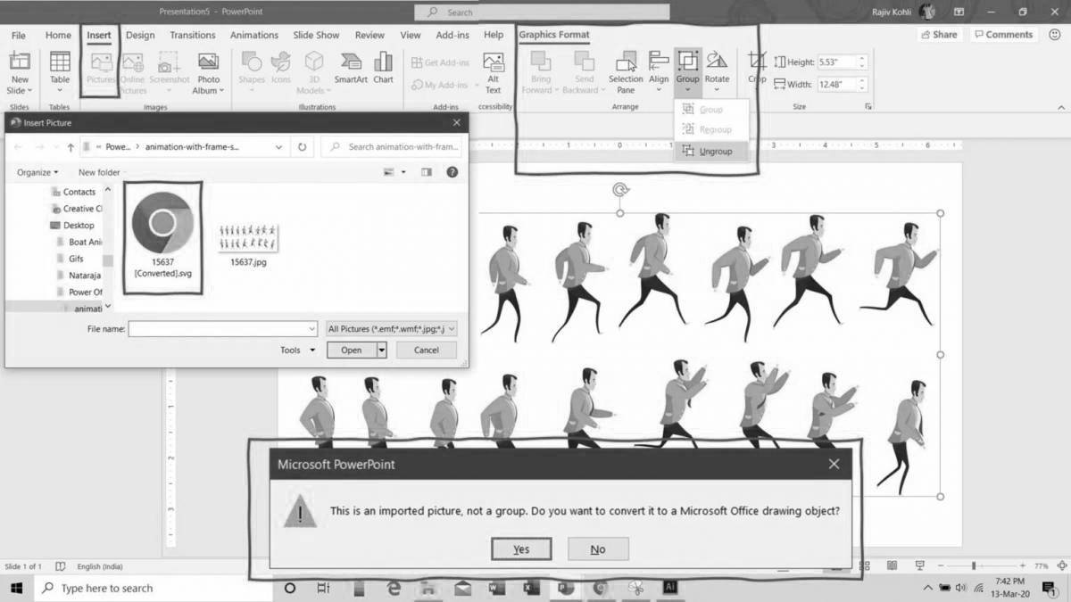The image size is (1071, 602).
Task: Click Yes in the PowerPoint dialog
Action: pyautogui.click(x=521, y=548)
